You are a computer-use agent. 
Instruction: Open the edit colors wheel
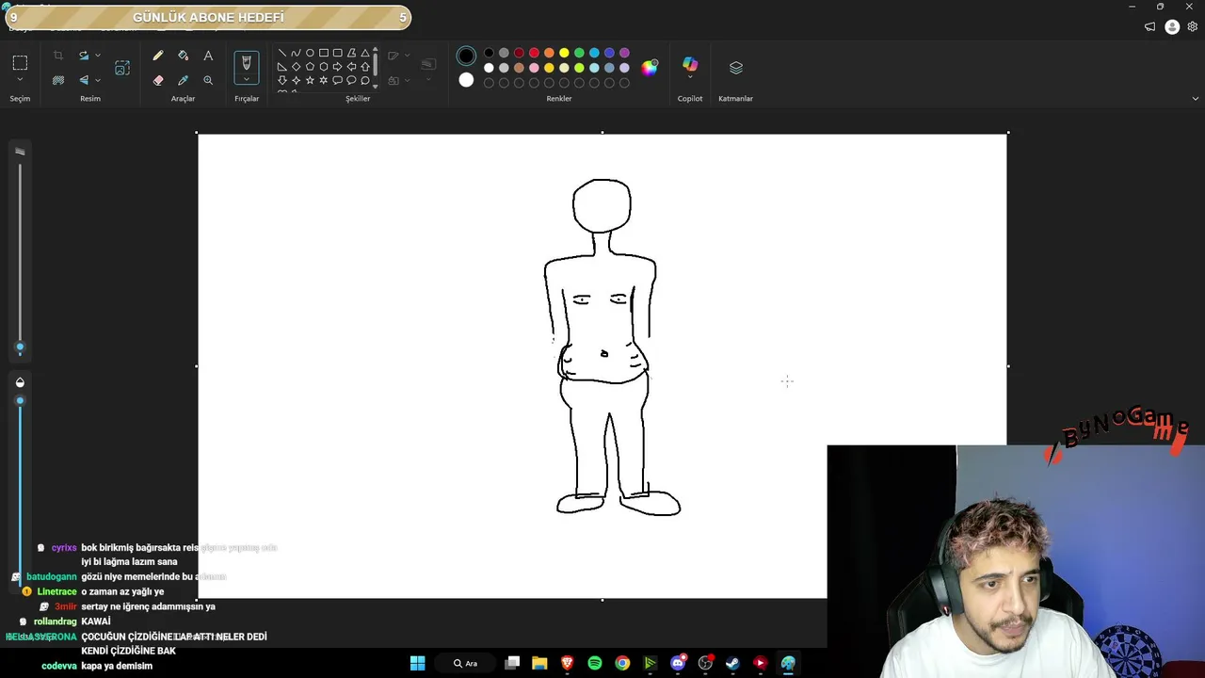[650, 67]
